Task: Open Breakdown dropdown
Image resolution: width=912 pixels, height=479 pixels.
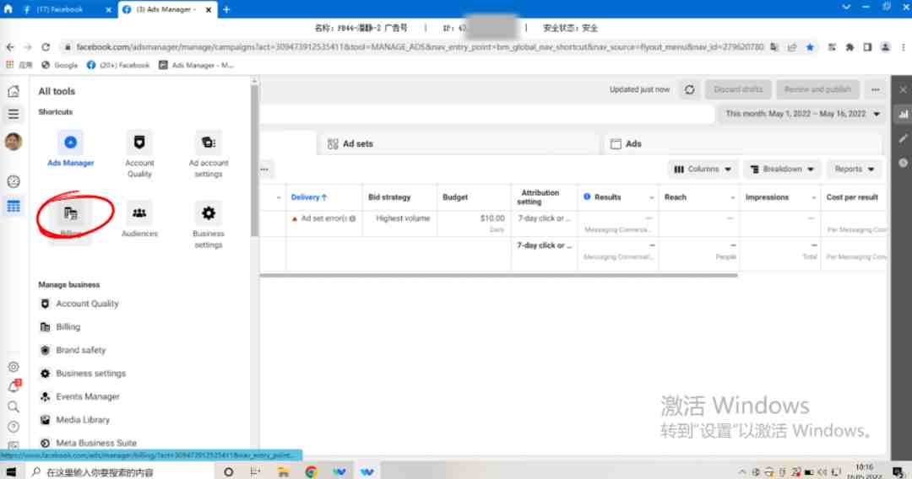Action: tap(782, 169)
